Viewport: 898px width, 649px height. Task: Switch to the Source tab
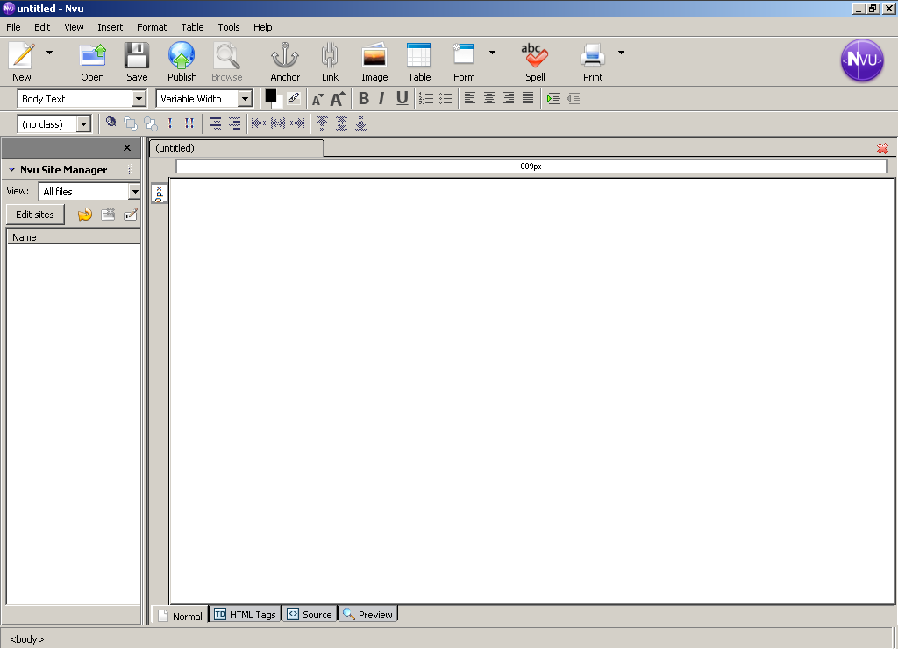(x=310, y=615)
